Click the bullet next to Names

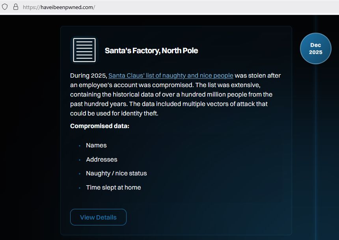tap(79, 146)
